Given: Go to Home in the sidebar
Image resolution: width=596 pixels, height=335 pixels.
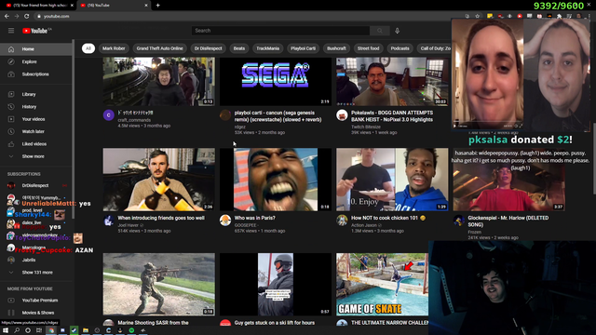Looking at the screenshot, I should [36, 49].
